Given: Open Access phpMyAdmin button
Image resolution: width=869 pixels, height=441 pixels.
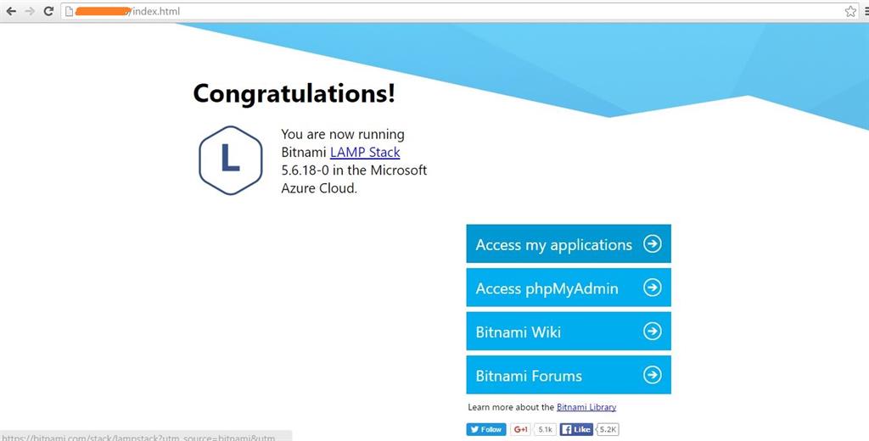Looking at the screenshot, I should click(569, 287).
